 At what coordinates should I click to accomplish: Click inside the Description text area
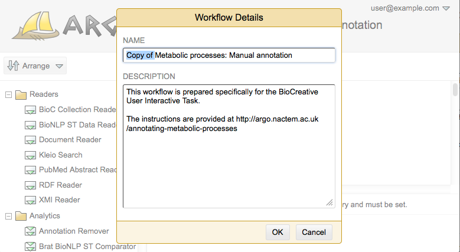click(229, 146)
